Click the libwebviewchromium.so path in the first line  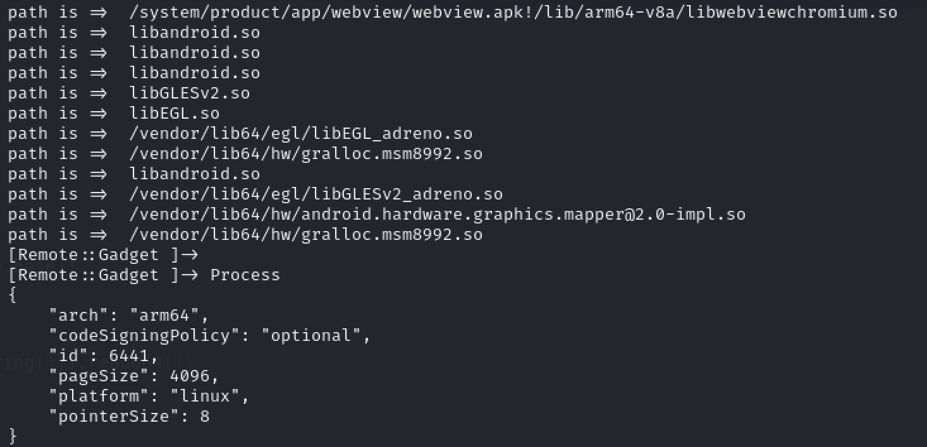513,12
